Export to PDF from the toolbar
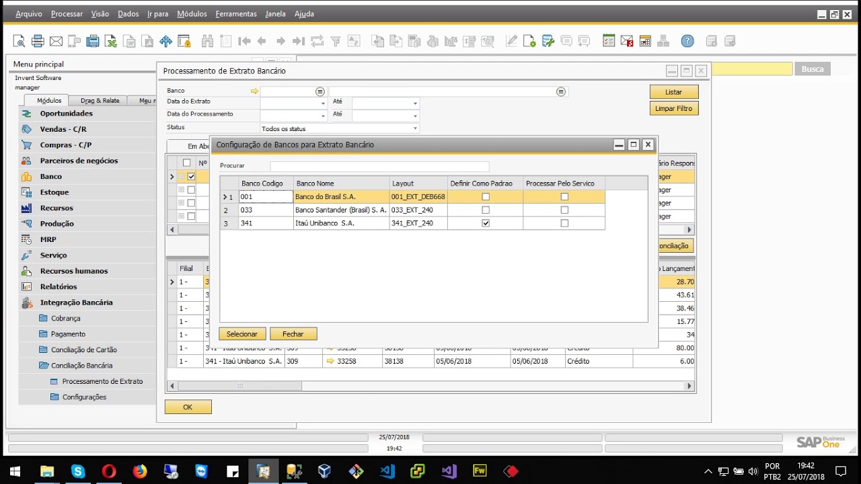861x484 pixels. (x=147, y=41)
